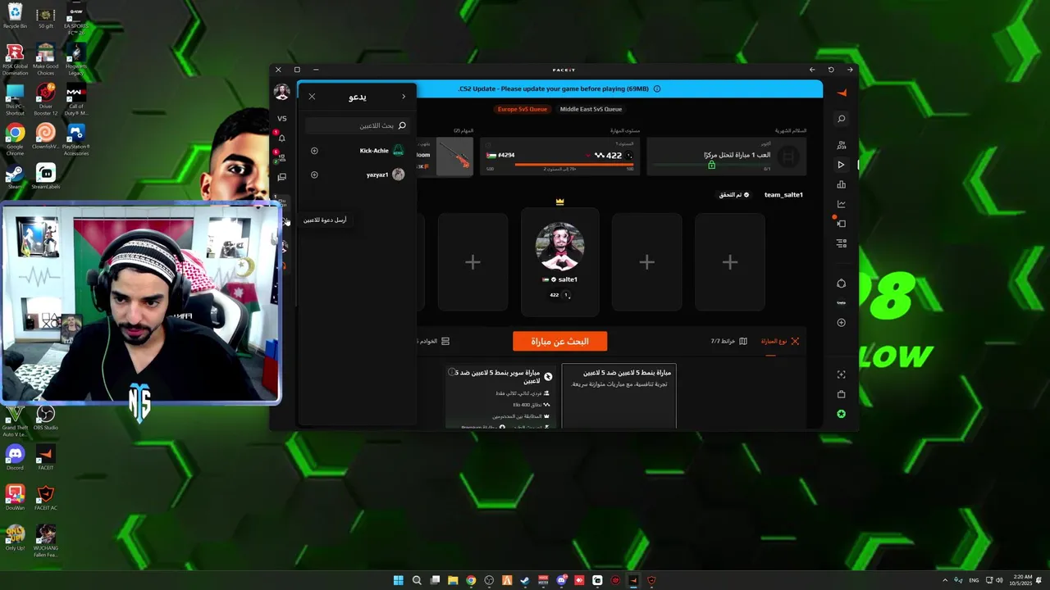1050x590 pixels.
Task: Open the circular club icon in right sidebar
Action: click(841, 284)
